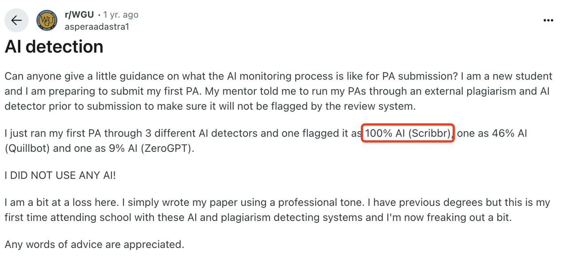
Task: Open the three-dot post options menu
Action: pyautogui.click(x=548, y=20)
